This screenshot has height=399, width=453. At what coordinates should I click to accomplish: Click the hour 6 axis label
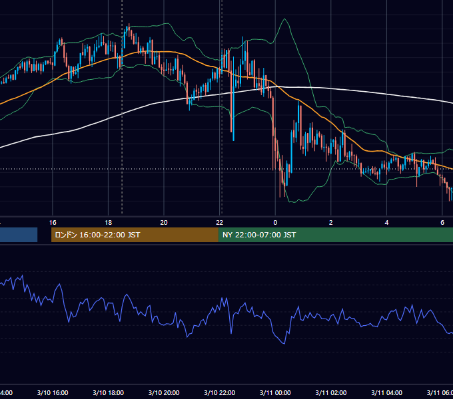pyautogui.click(x=442, y=223)
